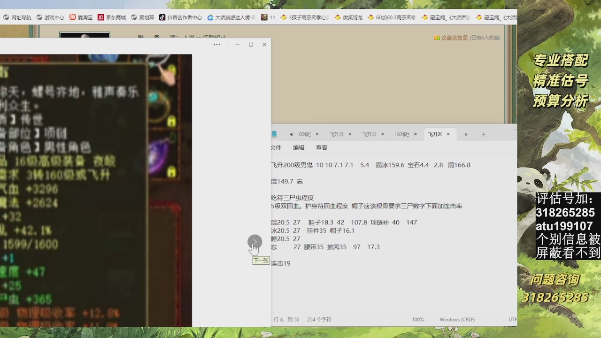
Task: Click the Windows (CRLF) line ending indicator
Action: (x=457, y=320)
